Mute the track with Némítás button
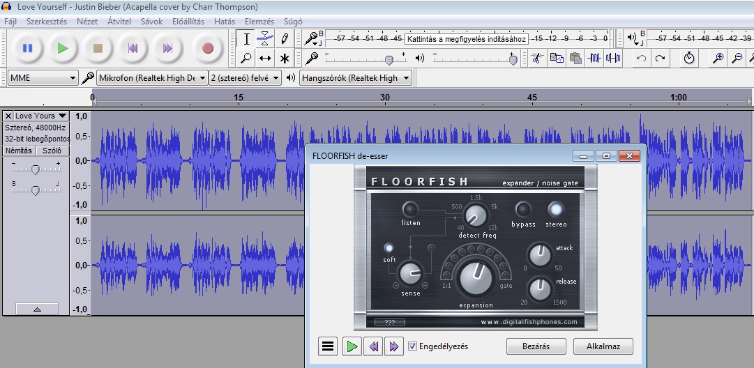This screenshot has height=368, width=754. click(19, 151)
